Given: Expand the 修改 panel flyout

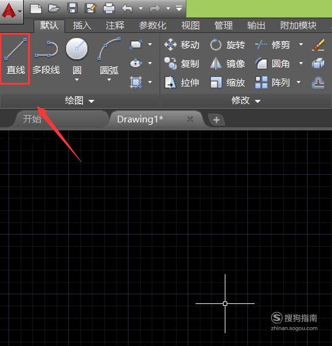Looking at the screenshot, I should click(x=245, y=101).
